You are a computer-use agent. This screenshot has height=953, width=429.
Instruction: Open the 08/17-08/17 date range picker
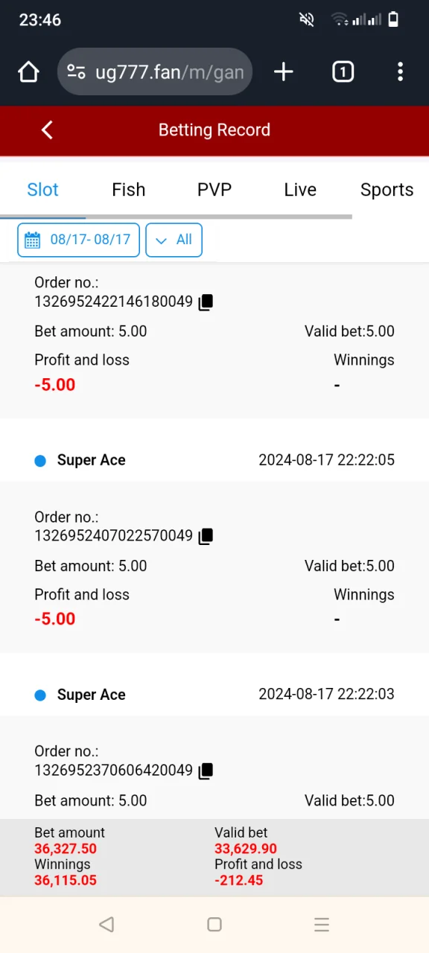pyautogui.click(x=78, y=240)
